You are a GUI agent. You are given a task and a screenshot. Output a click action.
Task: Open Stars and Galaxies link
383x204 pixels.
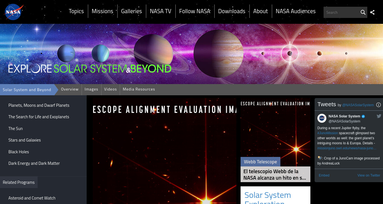point(25,140)
